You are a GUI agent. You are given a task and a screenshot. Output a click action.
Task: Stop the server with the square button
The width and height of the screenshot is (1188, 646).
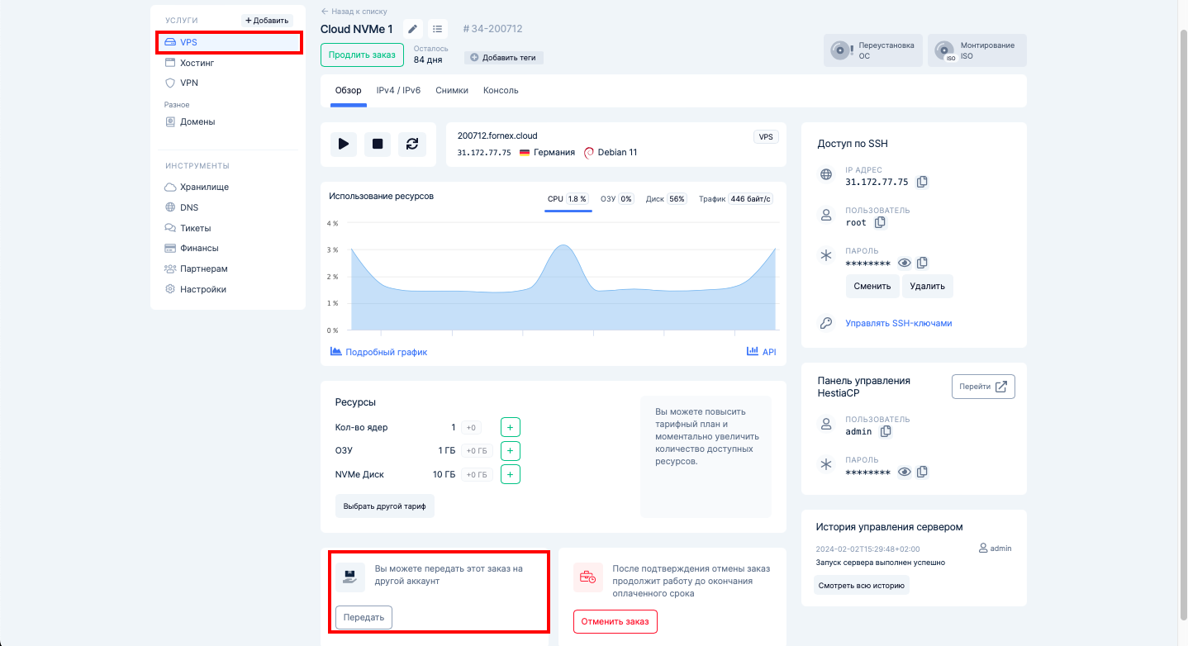click(x=378, y=144)
